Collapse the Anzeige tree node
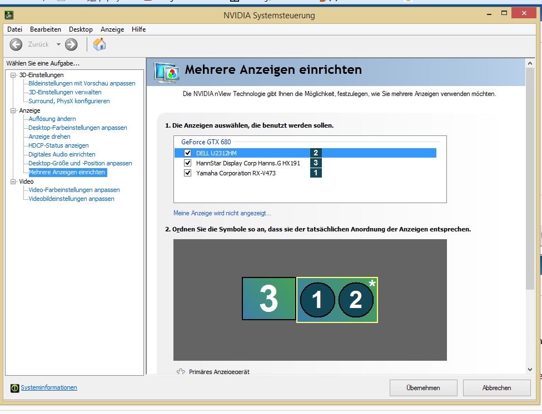Image resolution: width=542 pixels, height=414 pixels. [13, 110]
